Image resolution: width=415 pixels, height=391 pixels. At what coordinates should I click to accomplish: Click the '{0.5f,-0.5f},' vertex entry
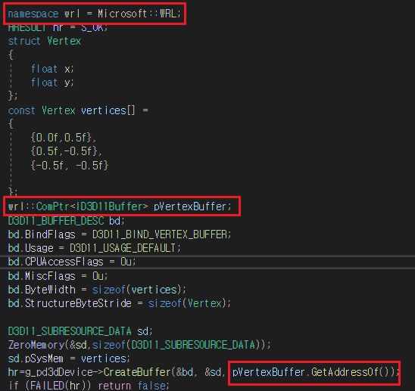point(66,151)
